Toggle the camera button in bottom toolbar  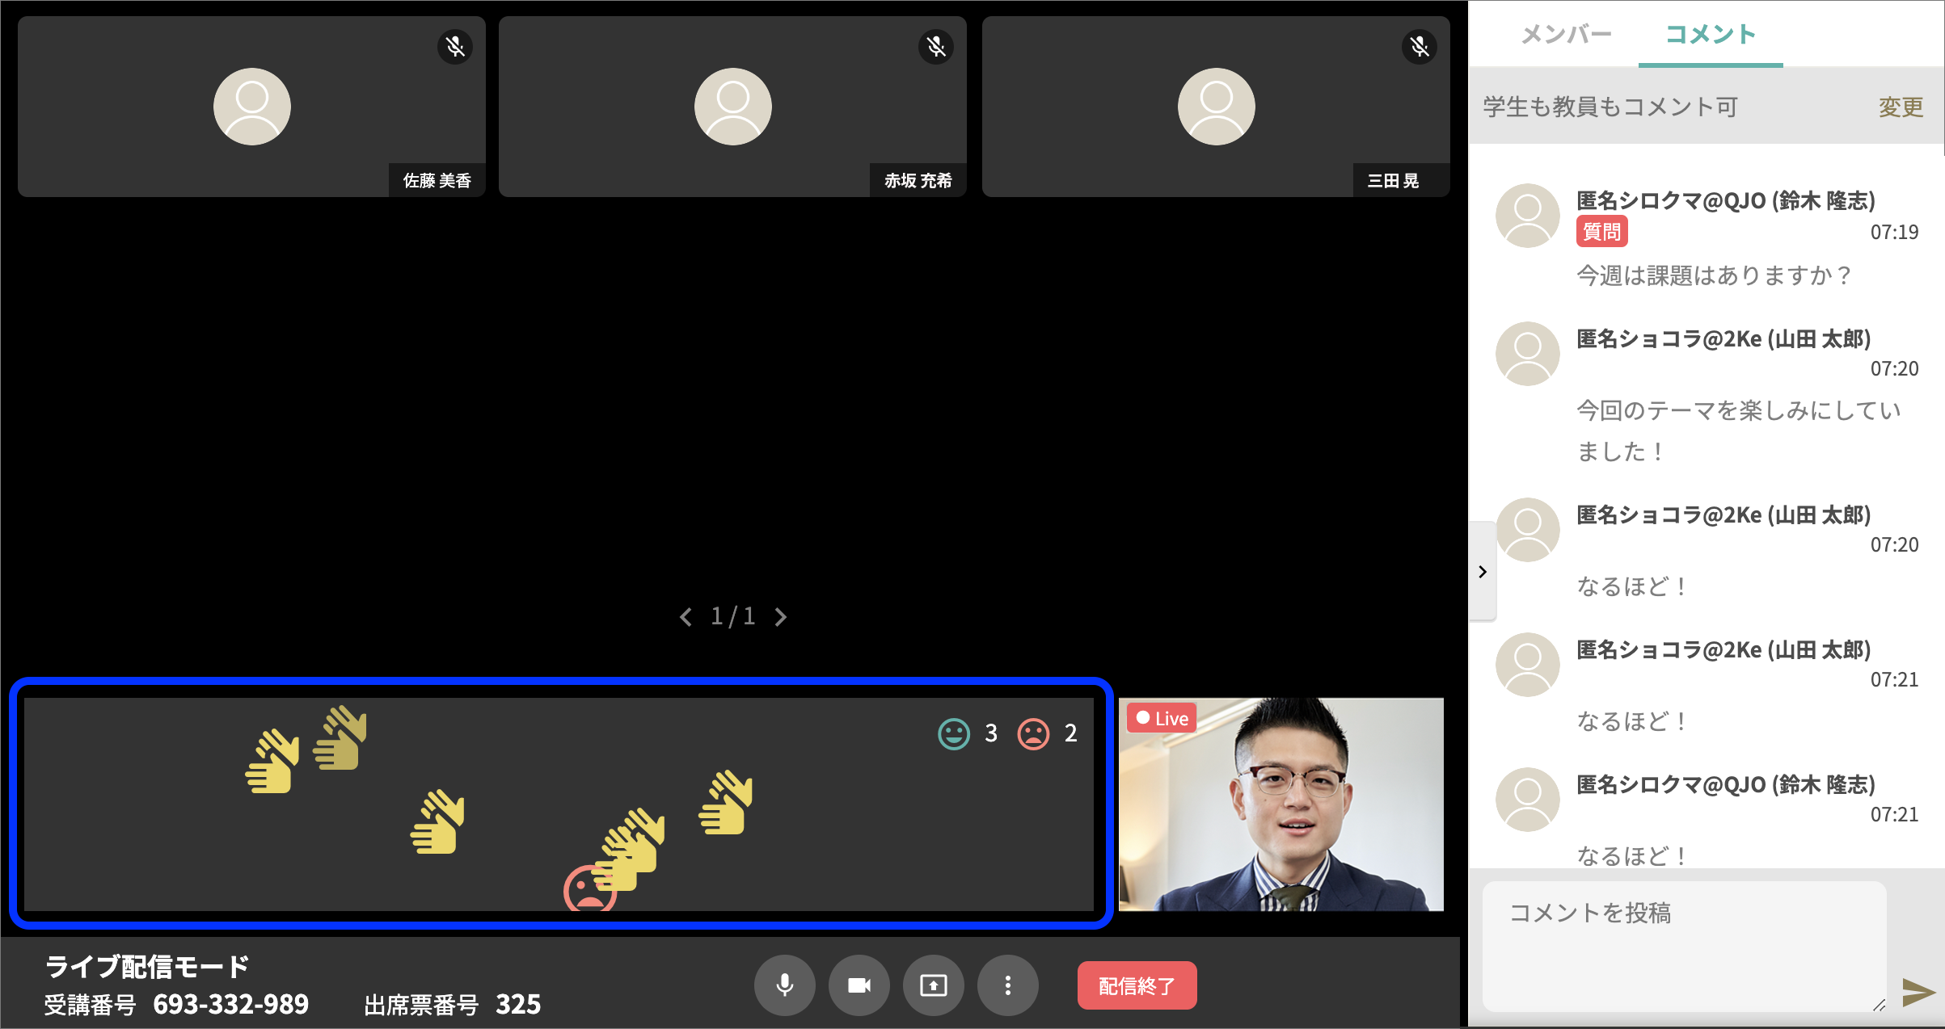pyautogui.click(x=859, y=985)
